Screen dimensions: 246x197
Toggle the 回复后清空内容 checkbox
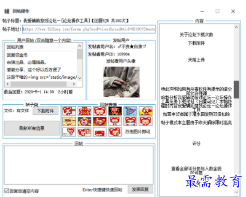click(6, 191)
